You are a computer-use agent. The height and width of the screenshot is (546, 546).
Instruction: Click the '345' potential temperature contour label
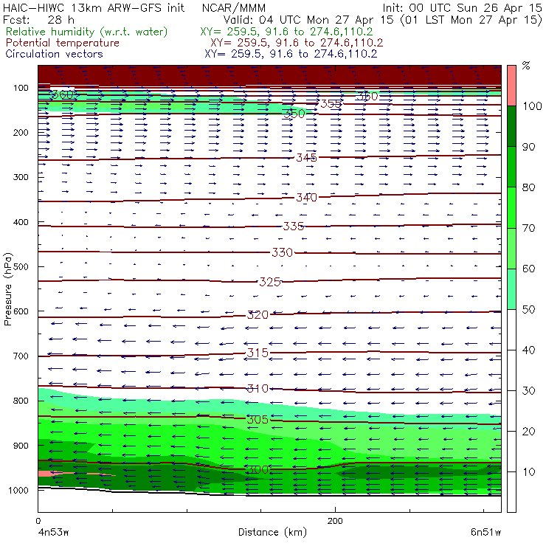pos(306,158)
